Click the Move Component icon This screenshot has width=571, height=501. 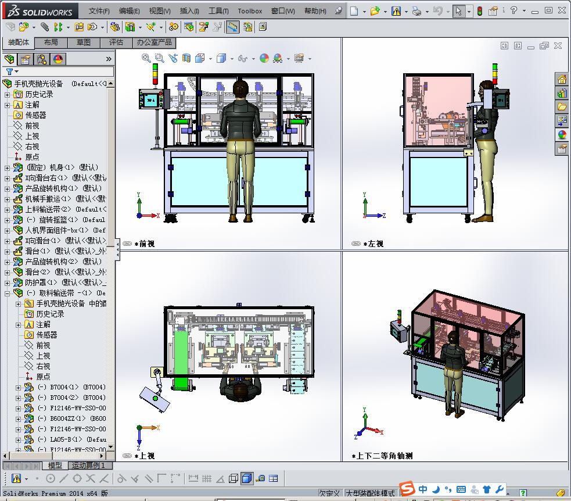click(x=93, y=27)
